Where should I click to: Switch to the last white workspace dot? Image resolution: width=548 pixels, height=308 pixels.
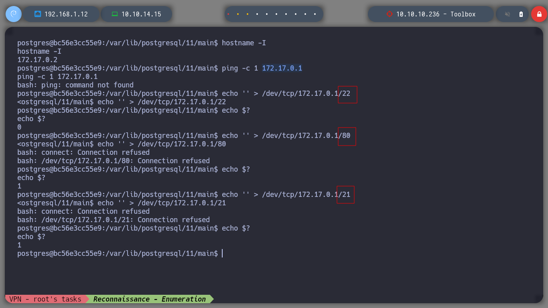(x=315, y=14)
